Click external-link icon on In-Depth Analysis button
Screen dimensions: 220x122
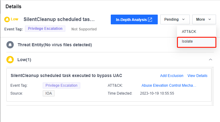pyautogui.click(x=150, y=19)
